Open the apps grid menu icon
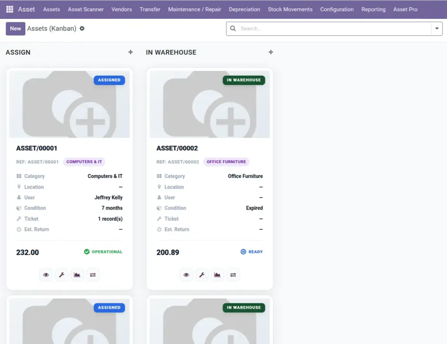Image resolution: width=447 pixels, height=344 pixels. pos(10,10)
